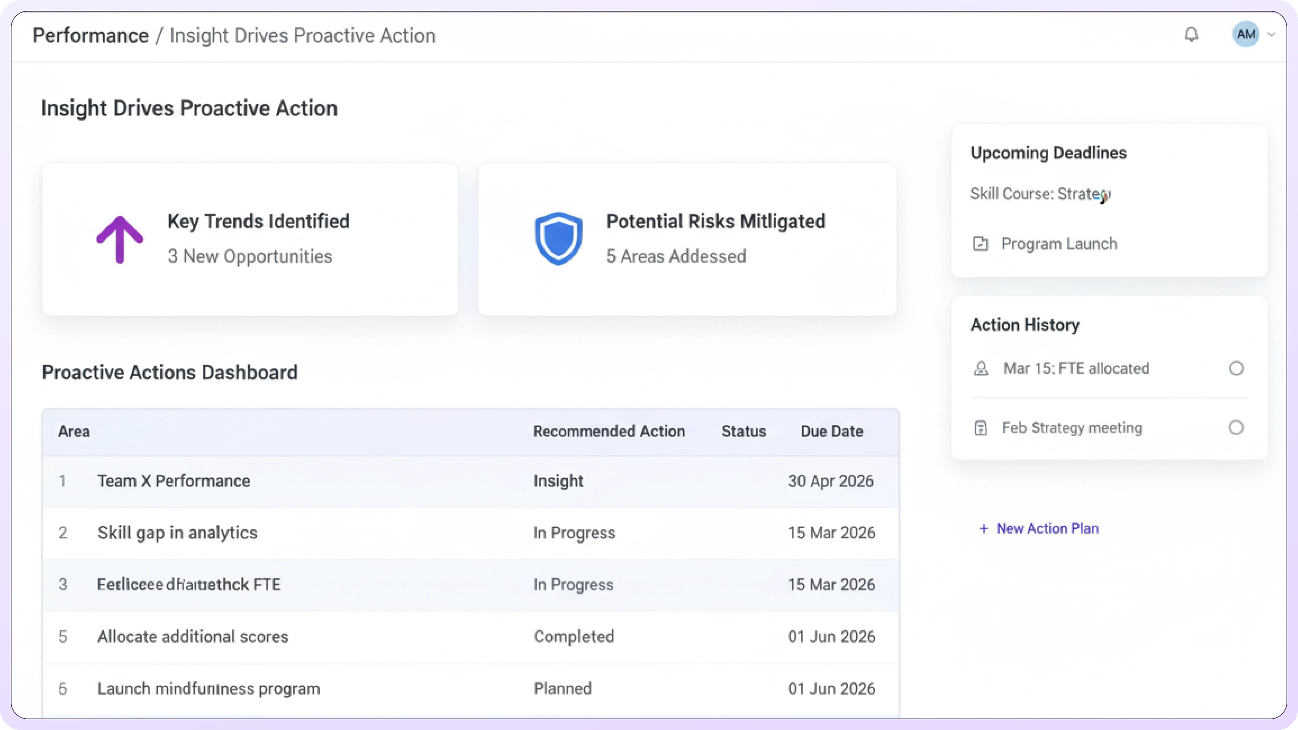
Task: Go to Performance in the breadcrumb
Action: point(91,36)
